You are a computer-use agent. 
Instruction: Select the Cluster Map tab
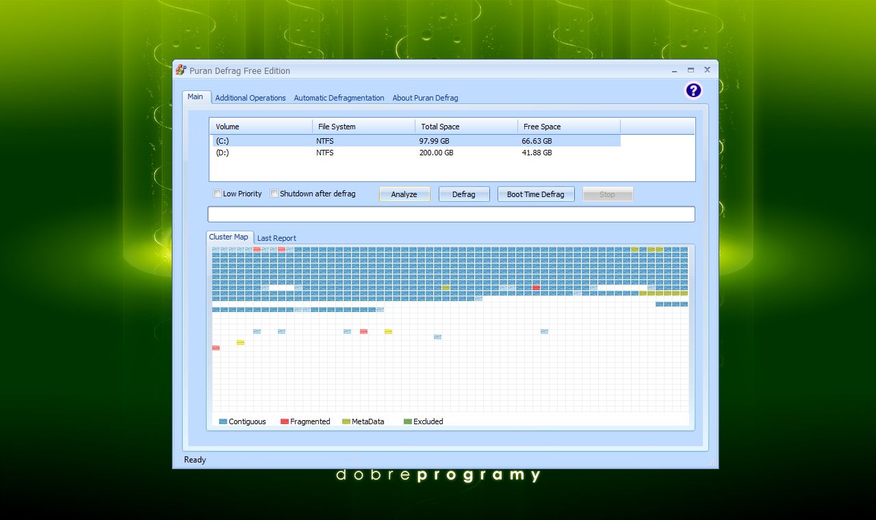point(229,237)
